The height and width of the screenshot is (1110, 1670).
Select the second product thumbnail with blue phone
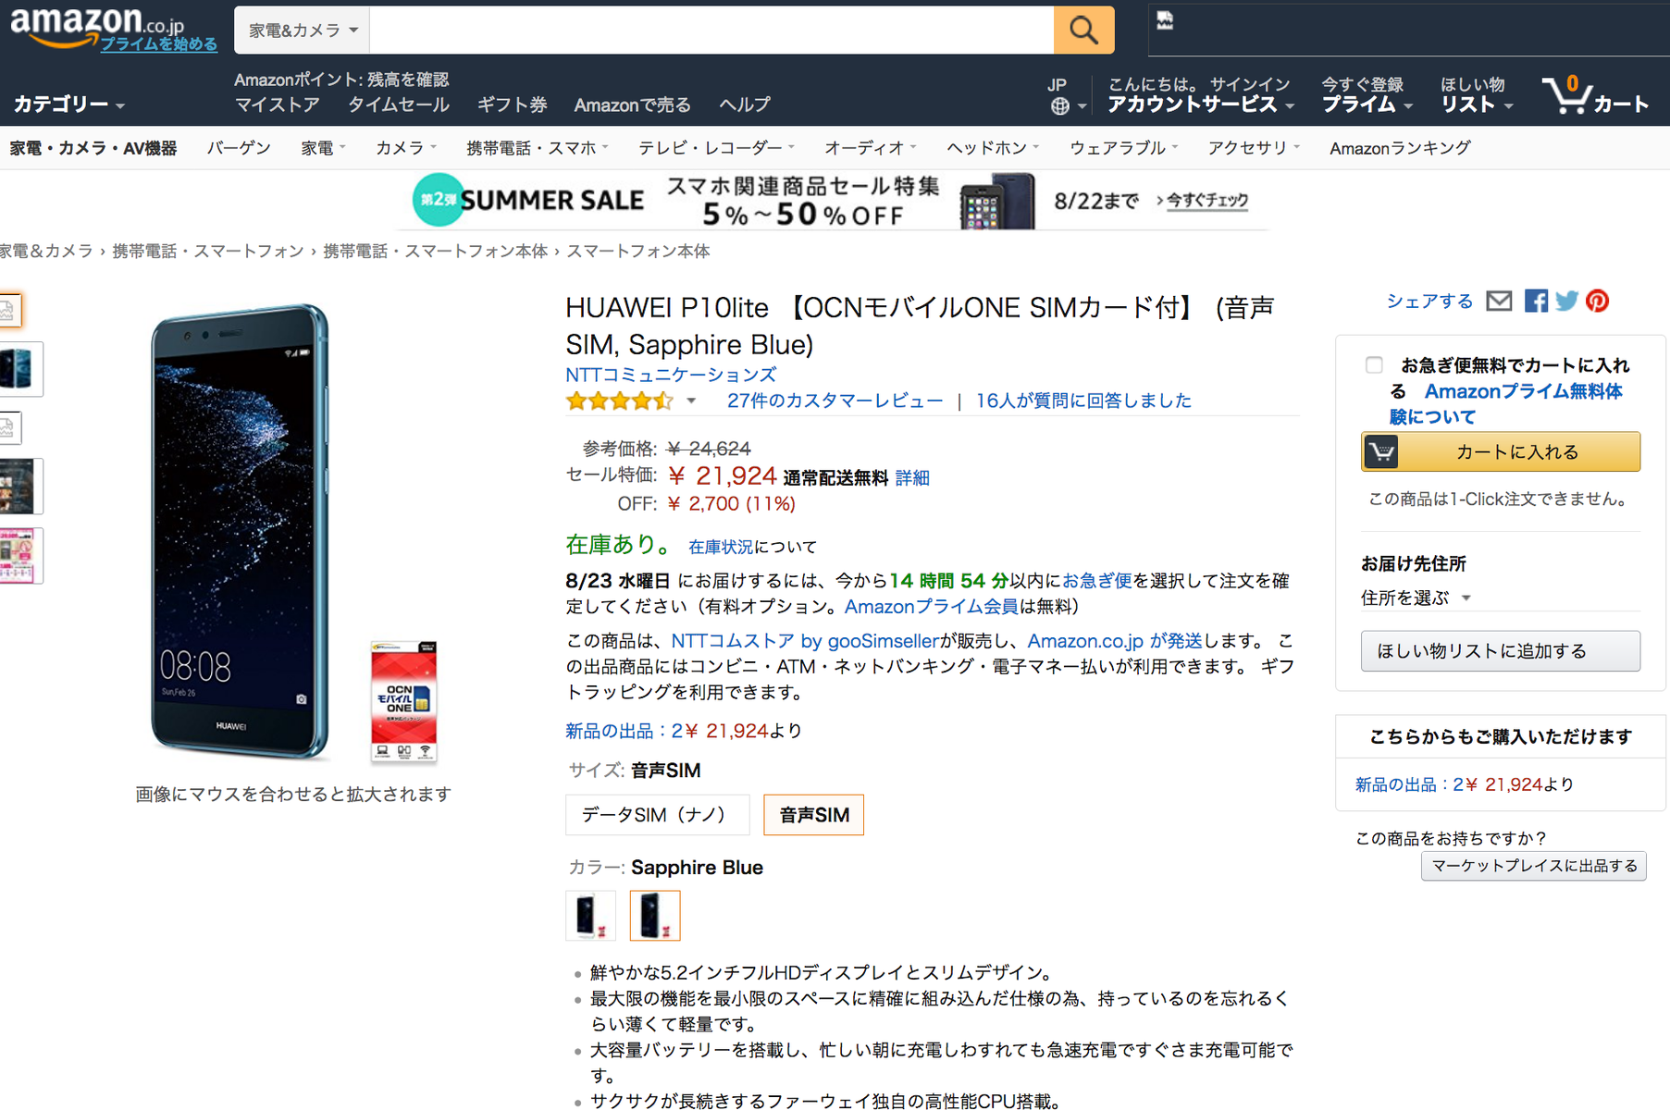coord(19,368)
